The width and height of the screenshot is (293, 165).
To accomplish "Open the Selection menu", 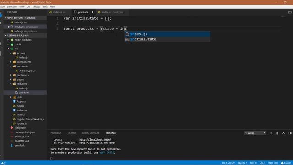I will pyautogui.click(x=12, y=6).
